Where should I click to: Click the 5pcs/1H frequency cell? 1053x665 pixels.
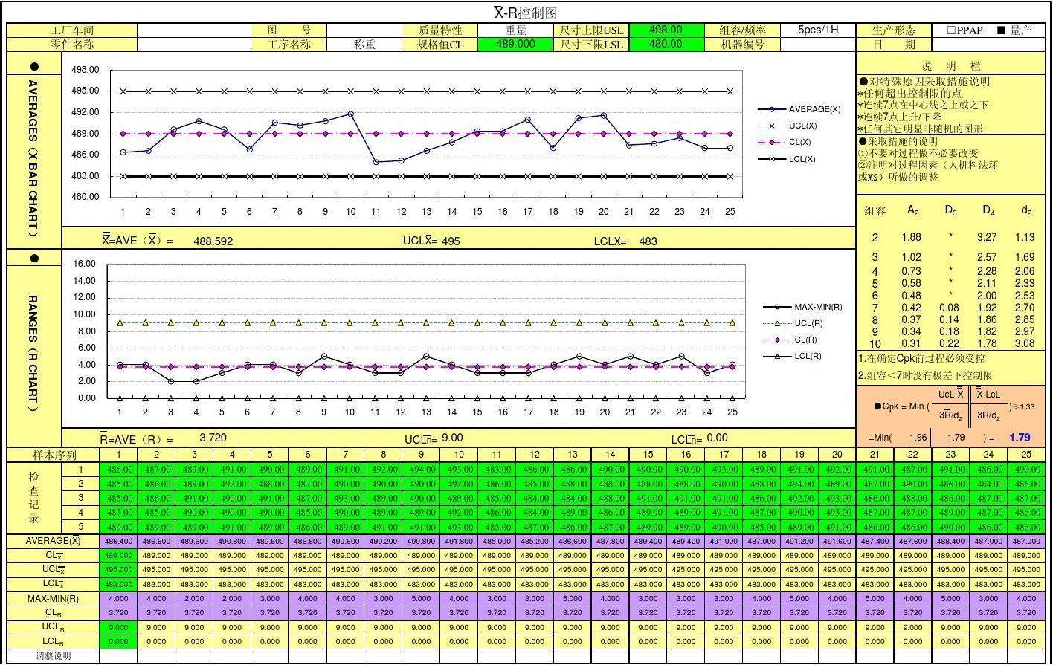tap(818, 30)
